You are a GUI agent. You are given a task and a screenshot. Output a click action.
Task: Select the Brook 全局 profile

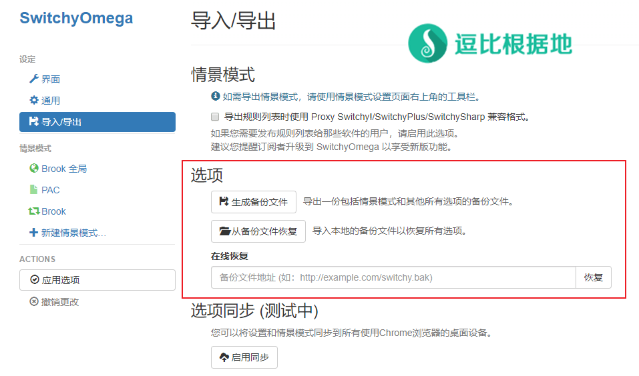pyautogui.click(x=64, y=169)
